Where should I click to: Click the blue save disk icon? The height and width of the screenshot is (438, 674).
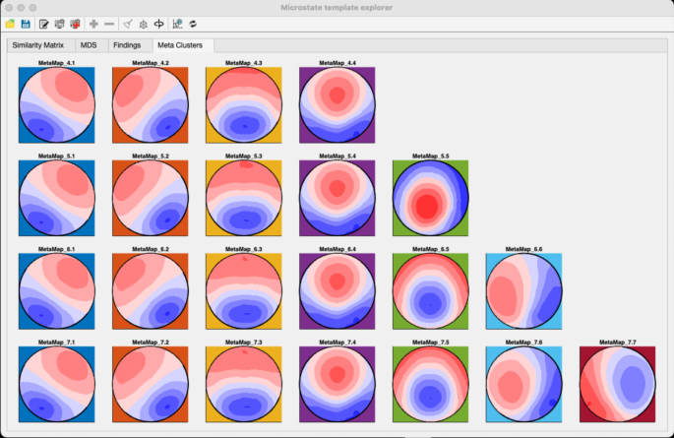point(26,23)
